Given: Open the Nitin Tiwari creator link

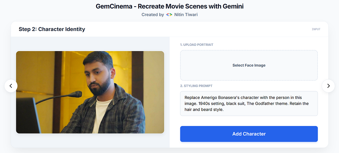Looking at the screenshot, I should pyautogui.click(x=186, y=15).
